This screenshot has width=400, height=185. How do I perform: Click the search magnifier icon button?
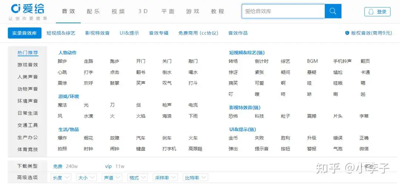click(333, 11)
